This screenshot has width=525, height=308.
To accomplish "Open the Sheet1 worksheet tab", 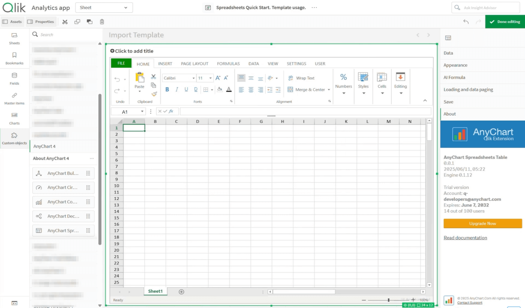I will coord(155,291).
